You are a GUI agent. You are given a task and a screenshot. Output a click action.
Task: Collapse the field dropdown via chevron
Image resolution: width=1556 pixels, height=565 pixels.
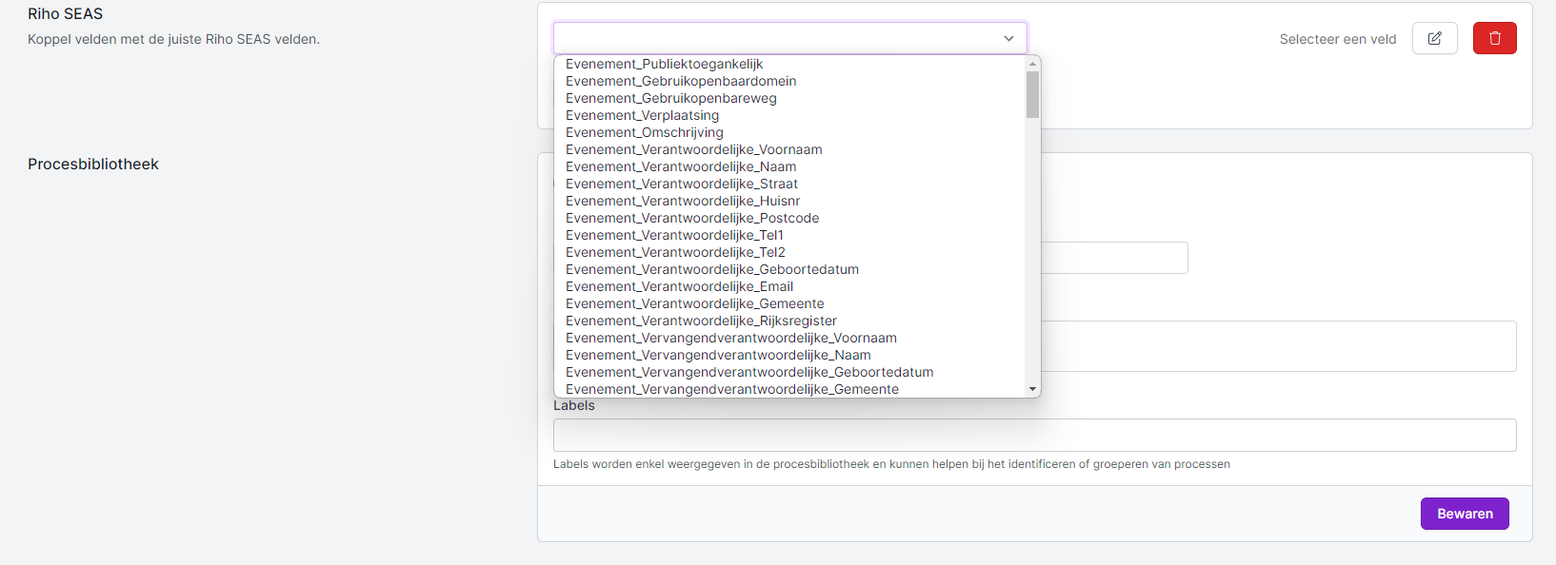tap(1008, 38)
